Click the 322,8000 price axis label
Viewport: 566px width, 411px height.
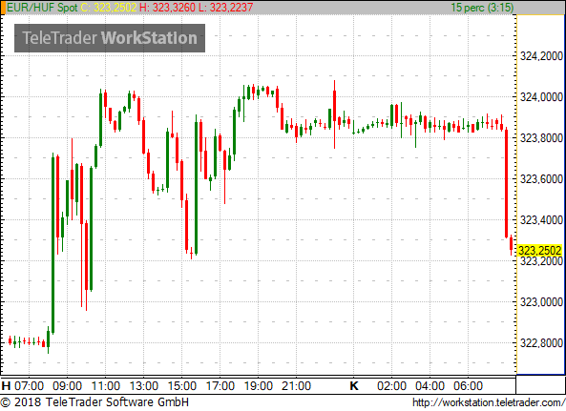point(541,343)
